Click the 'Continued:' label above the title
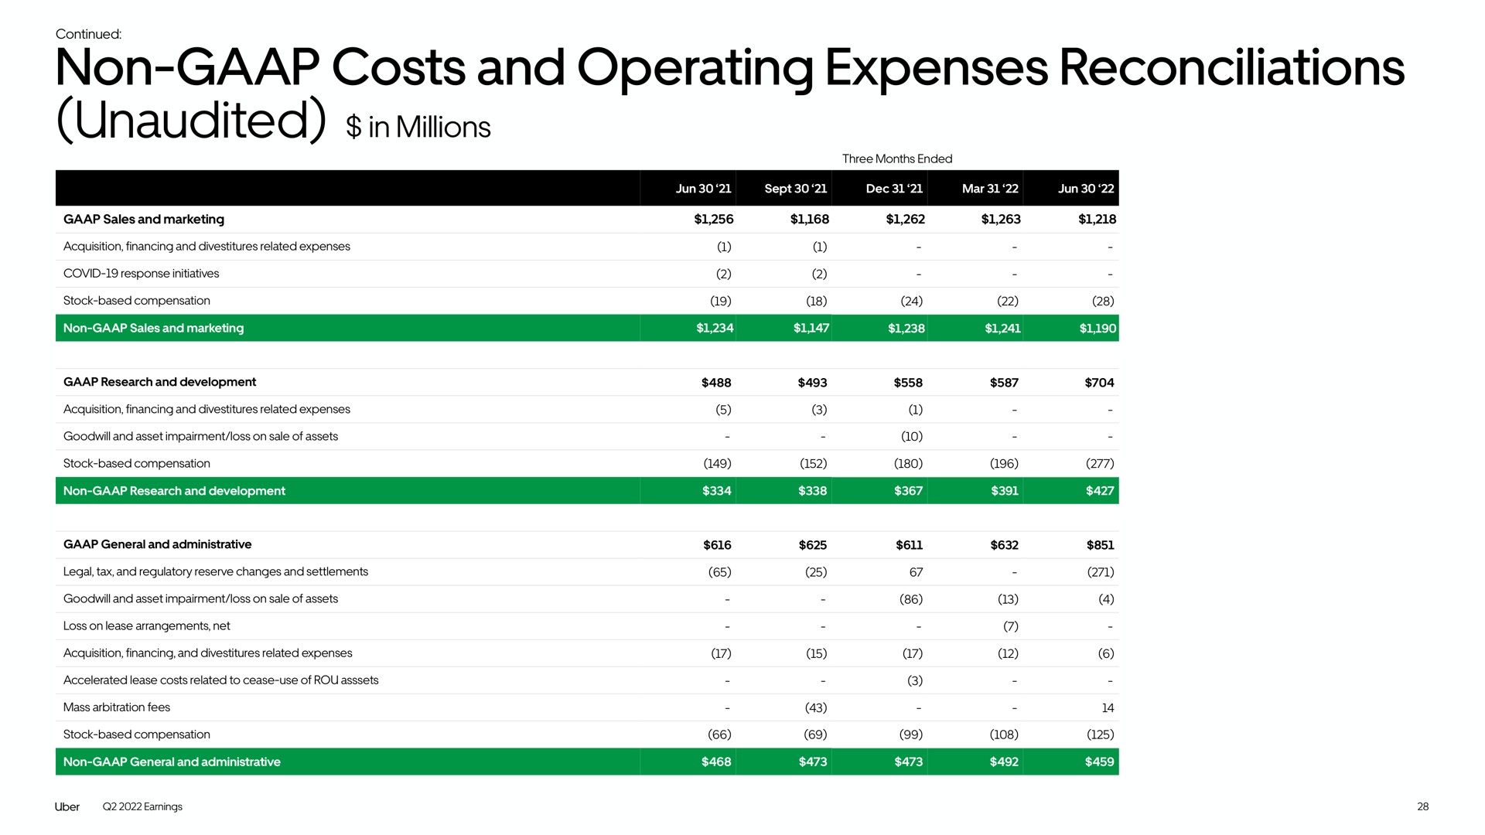The height and width of the screenshot is (835, 1485). pos(89,34)
